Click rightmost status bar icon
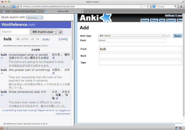This screenshot has height=130, width=185. click(x=180, y=128)
